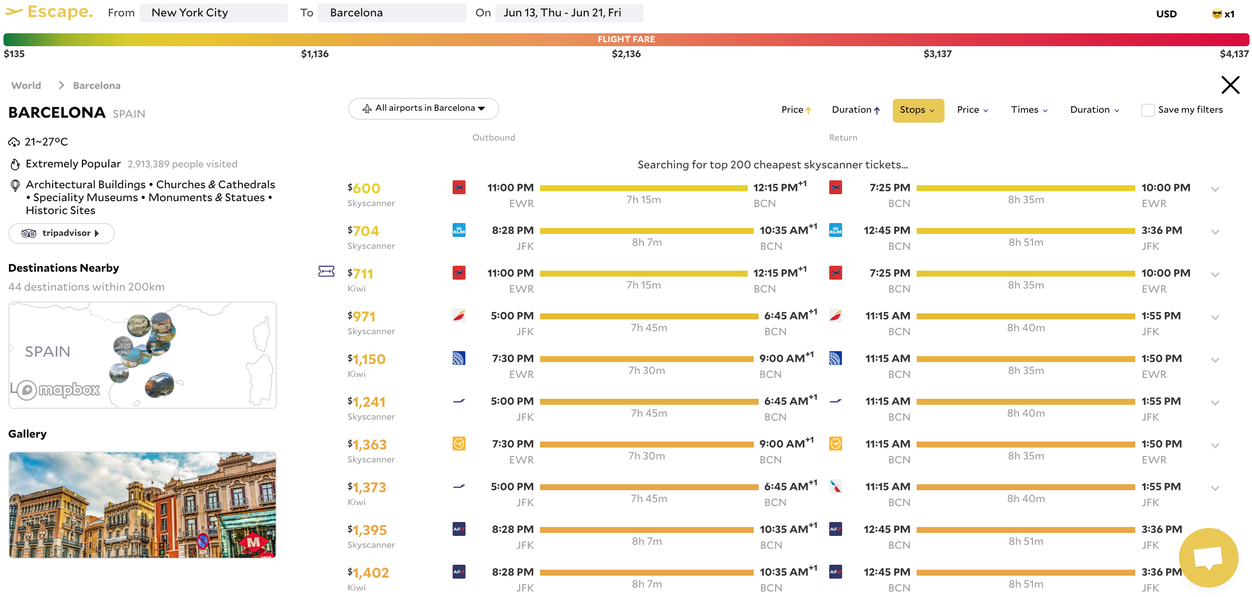Click the Iberia airline icon on $971 flight
This screenshot has height=597, width=1252.
pyautogui.click(x=459, y=315)
